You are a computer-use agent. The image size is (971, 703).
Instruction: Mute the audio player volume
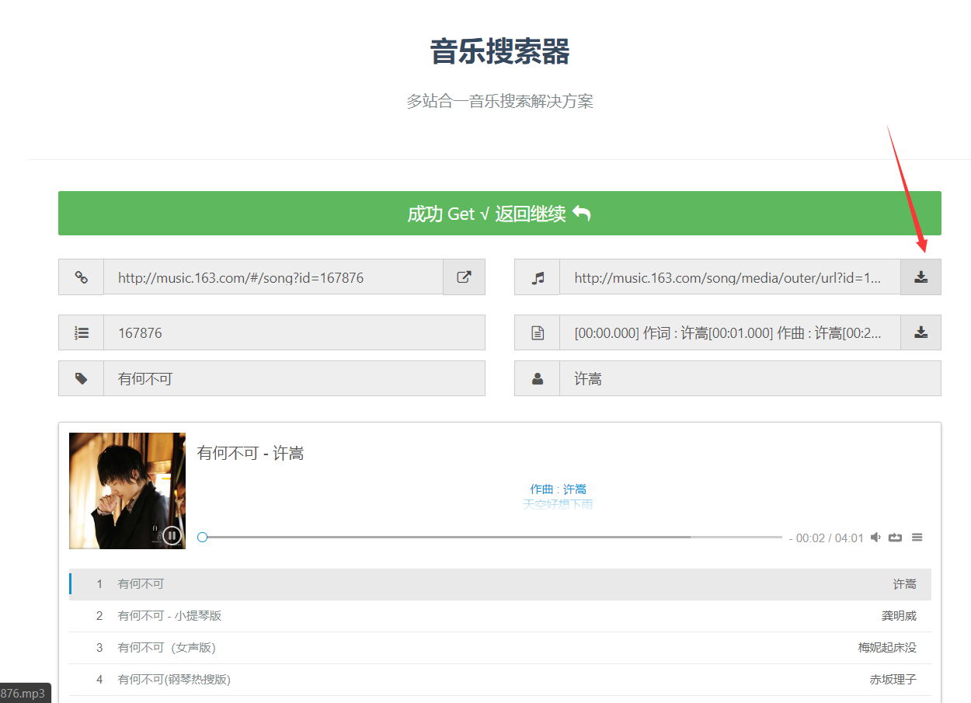[x=876, y=537]
